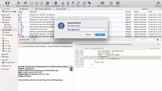This screenshot has height=91, width=162.
Task: Select Working Copy in File Status
Action: click(9, 12)
